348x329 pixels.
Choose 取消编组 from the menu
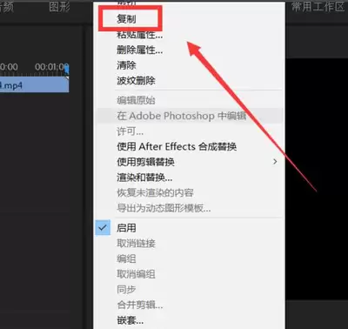pyautogui.click(x=136, y=274)
